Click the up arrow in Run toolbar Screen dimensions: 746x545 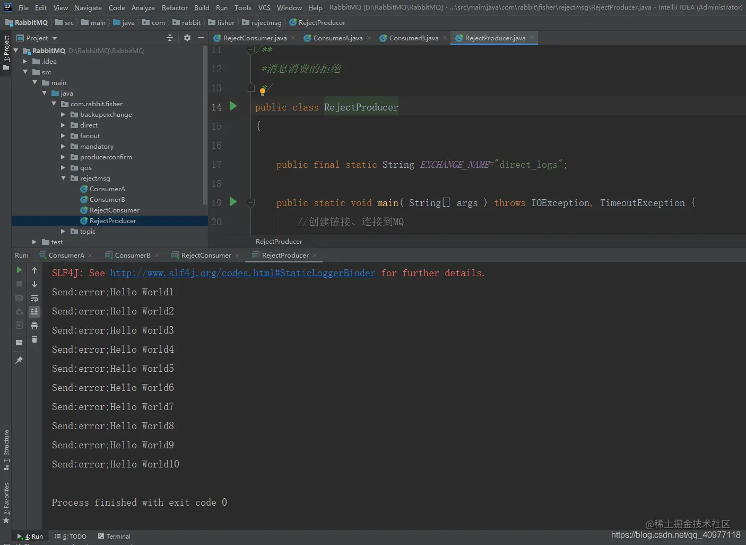coord(34,270)
